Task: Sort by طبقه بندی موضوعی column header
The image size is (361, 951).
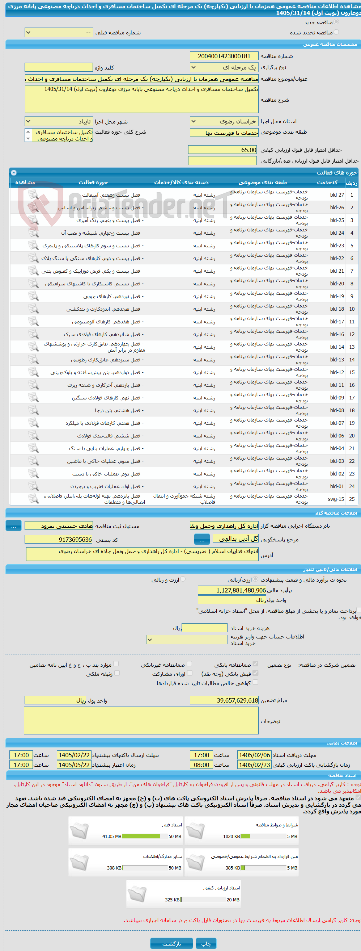Action: point(263,183)
